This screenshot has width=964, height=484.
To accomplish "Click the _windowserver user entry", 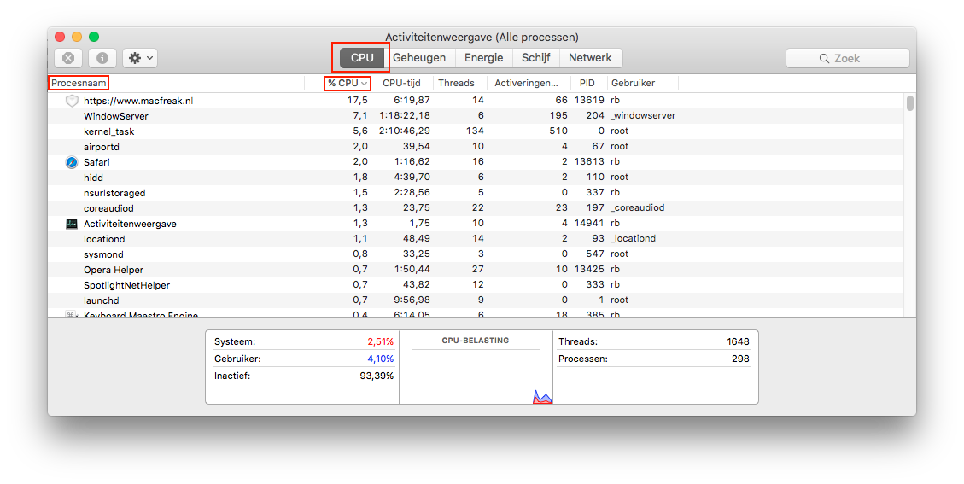I will coord(643,115).
